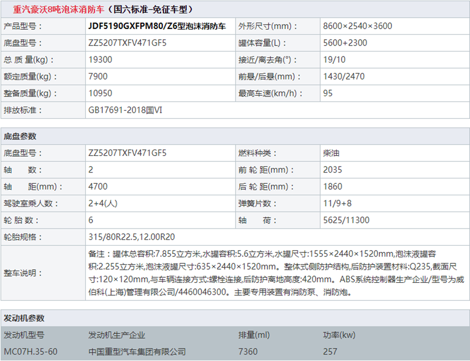The image size is (470, 361).
Task: Select tank capacity value 5600+2300
Action: click(345, 43)
